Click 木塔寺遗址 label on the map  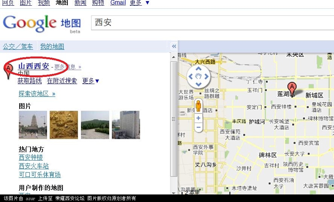[244, 188]
